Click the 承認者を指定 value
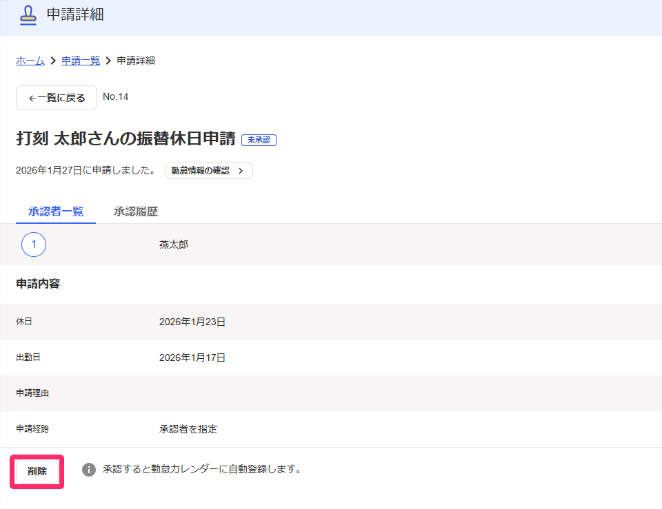This screenshot has width=662, height=509. pos(188,429)
